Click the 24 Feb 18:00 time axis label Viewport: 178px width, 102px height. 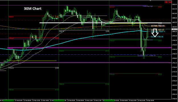[150, 100]
